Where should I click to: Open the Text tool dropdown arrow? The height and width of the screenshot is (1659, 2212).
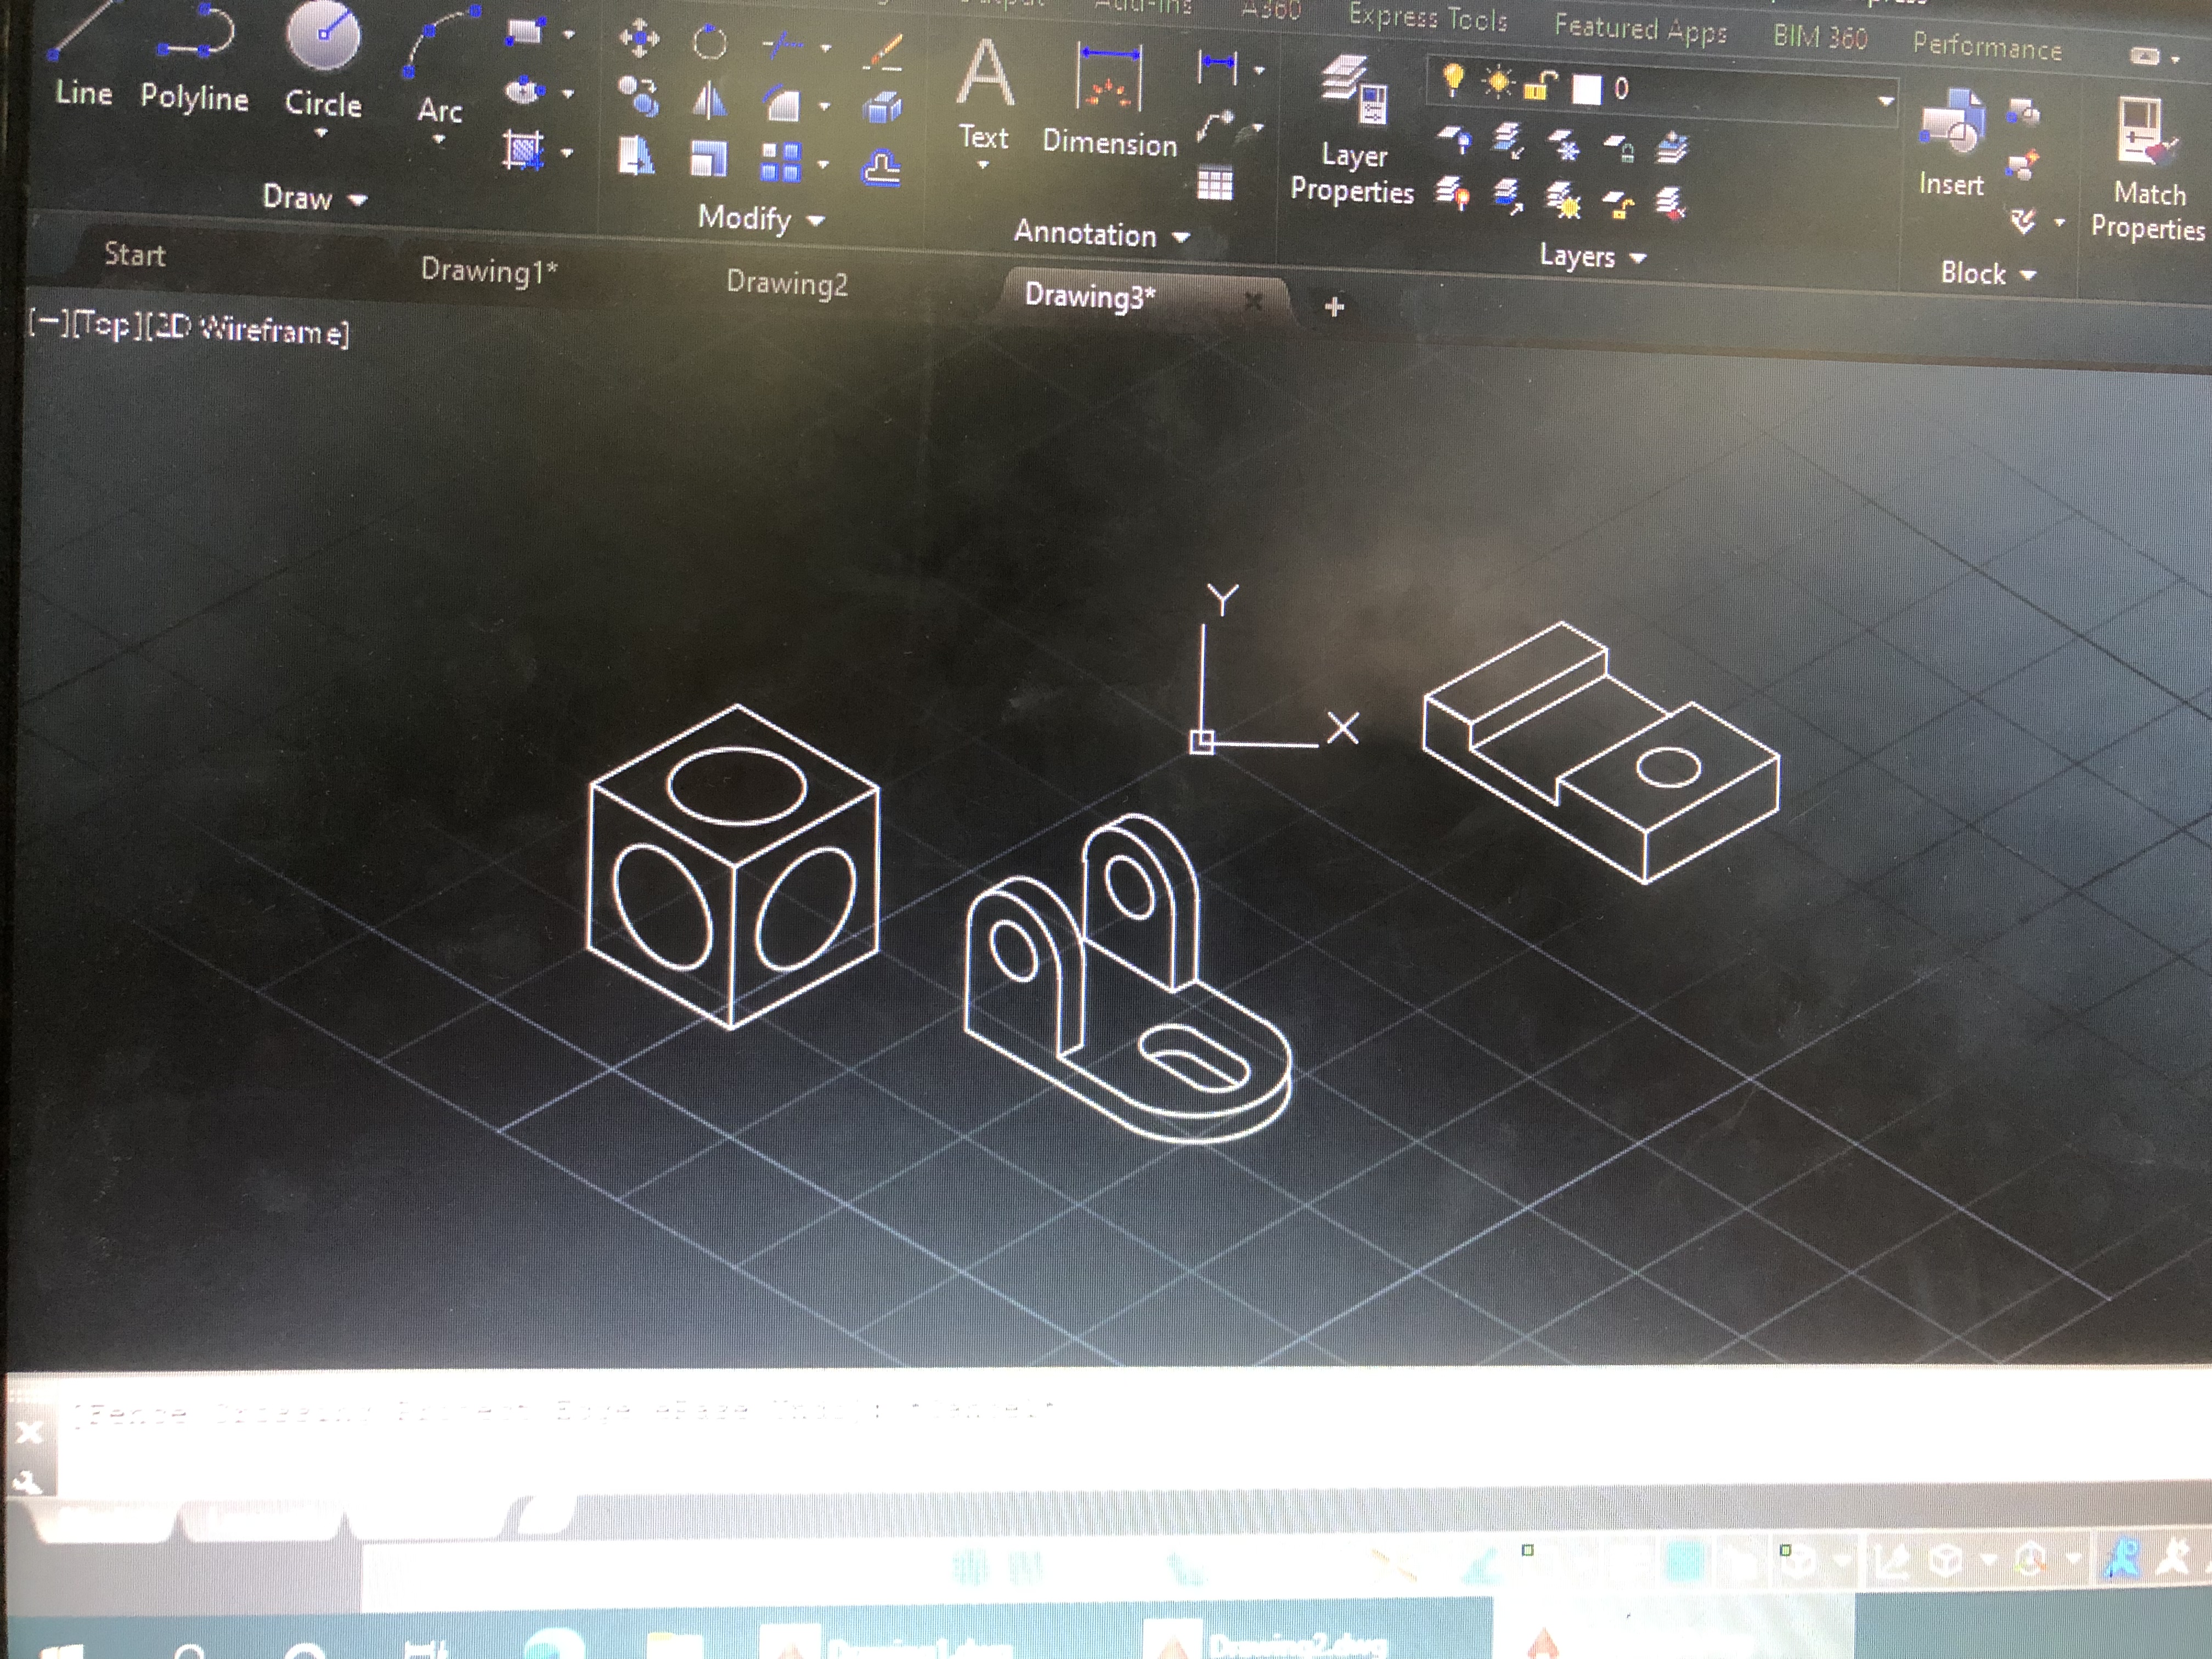[983, 165]
